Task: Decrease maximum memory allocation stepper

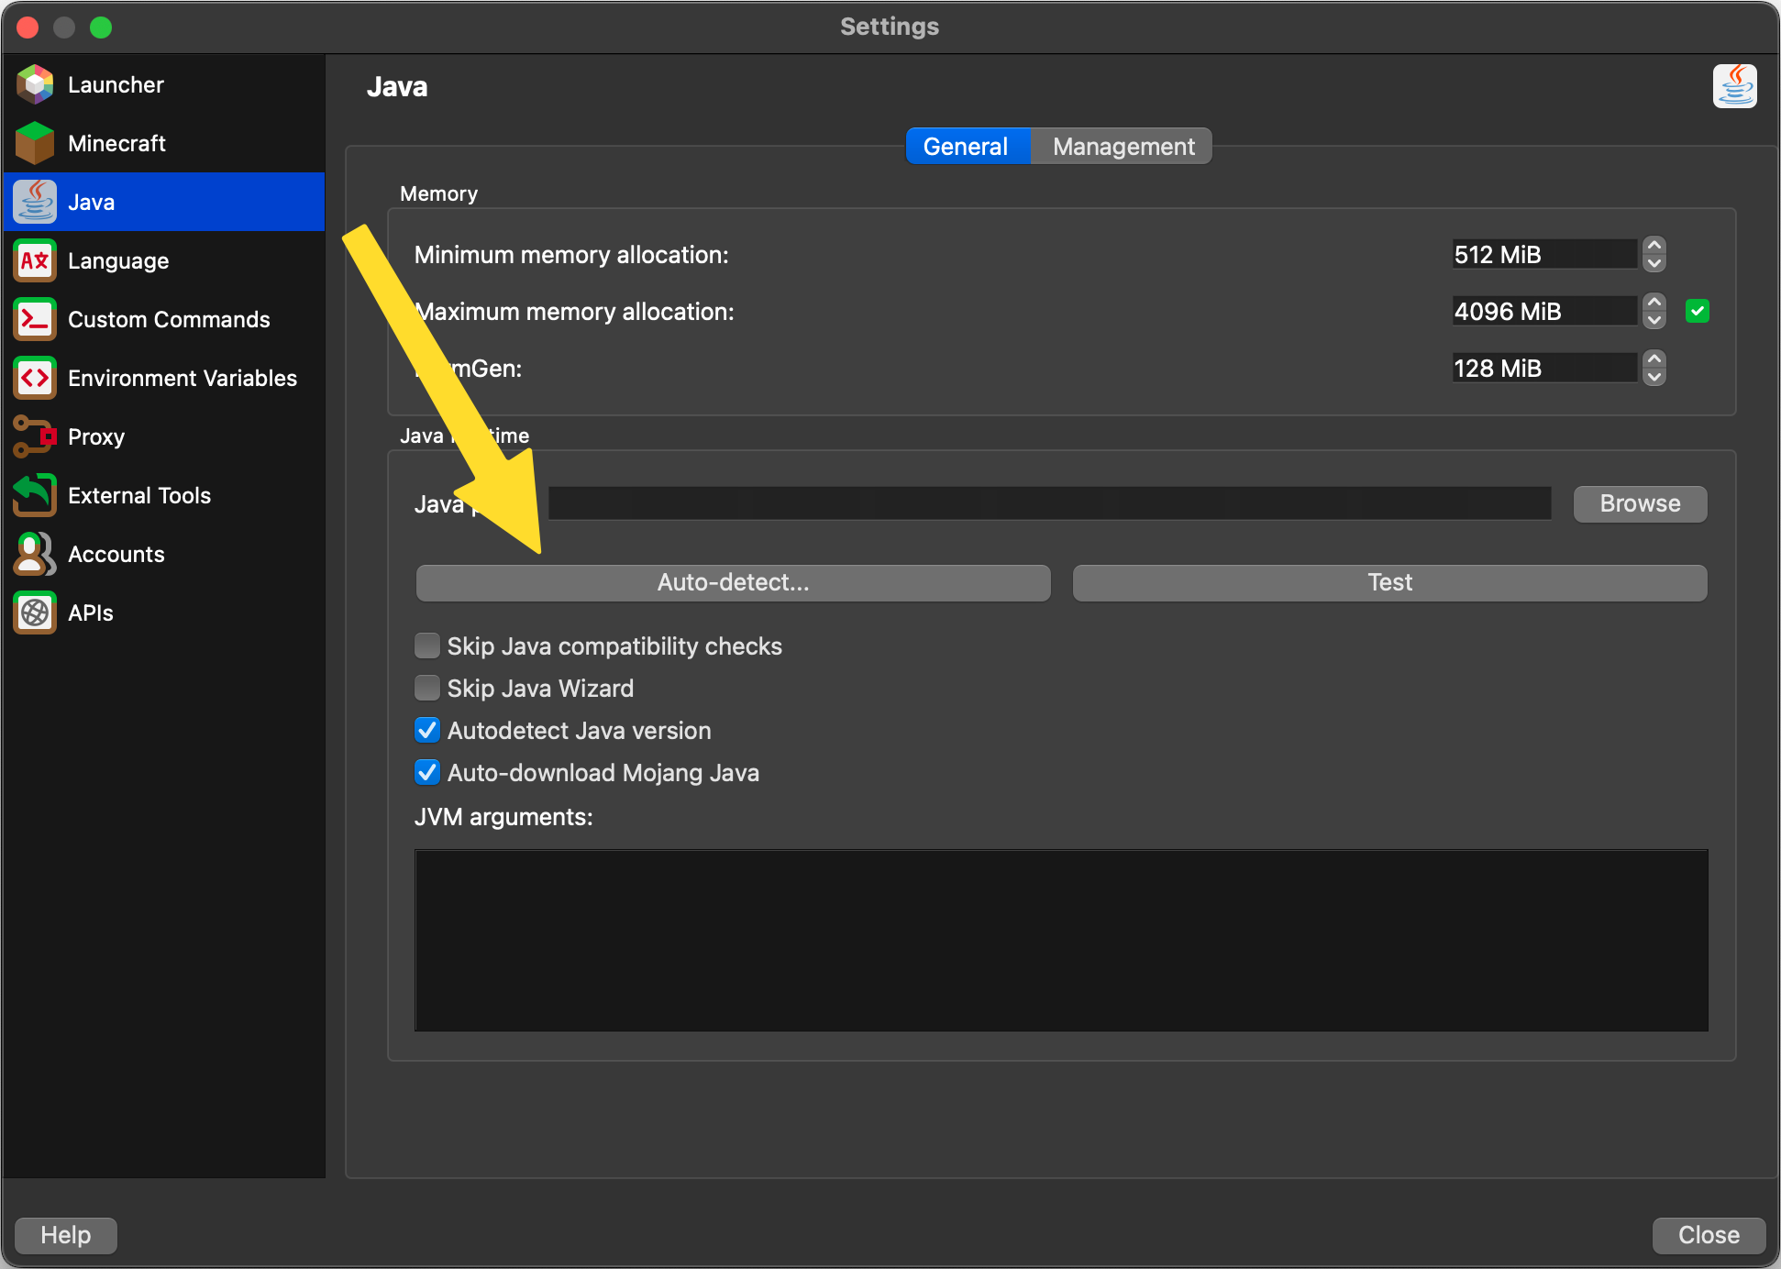Action: (x=1654, y=321)
